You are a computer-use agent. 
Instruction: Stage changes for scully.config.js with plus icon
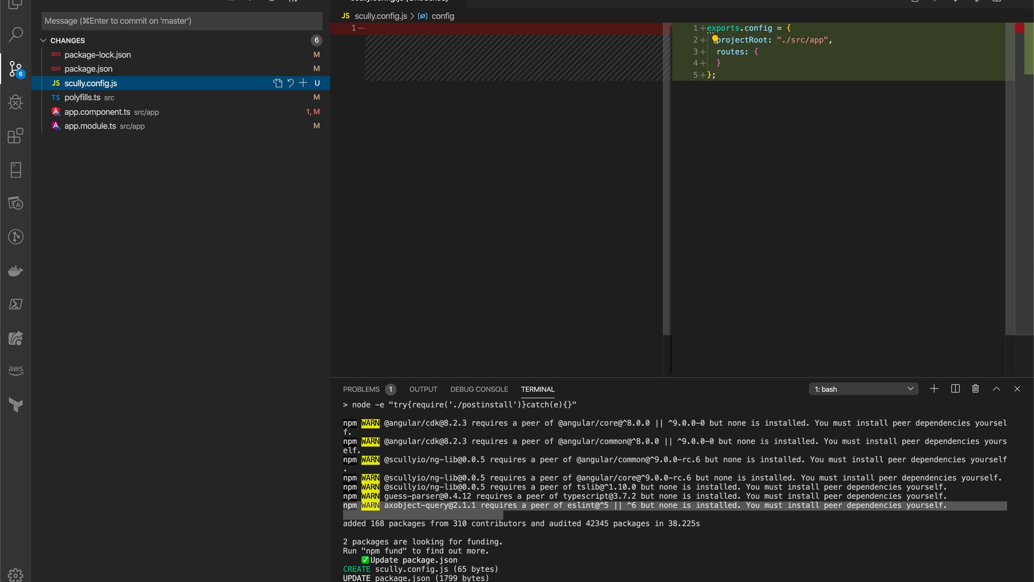(303, 83)
